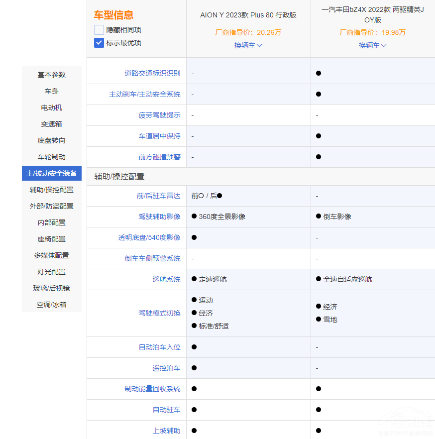
Task: Open the 车道居中保持 parameter link
Action: coord(159,136)
